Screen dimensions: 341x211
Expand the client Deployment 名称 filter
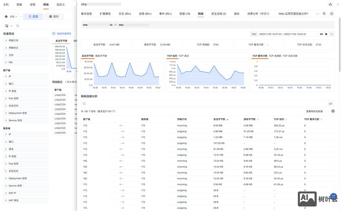(26, 113)
